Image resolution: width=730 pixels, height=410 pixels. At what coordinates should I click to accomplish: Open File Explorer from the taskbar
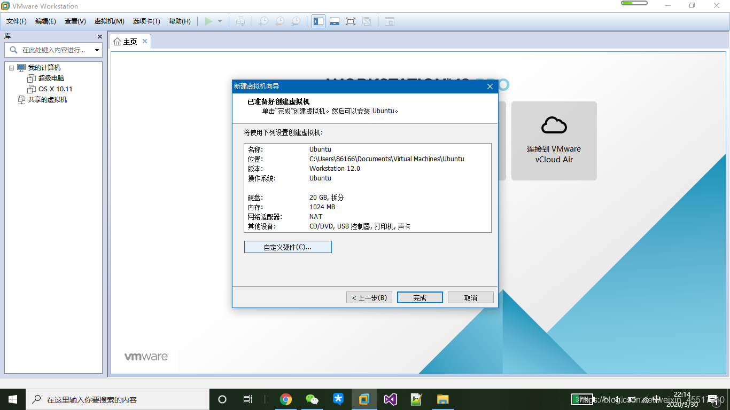[x=442, y=399]
